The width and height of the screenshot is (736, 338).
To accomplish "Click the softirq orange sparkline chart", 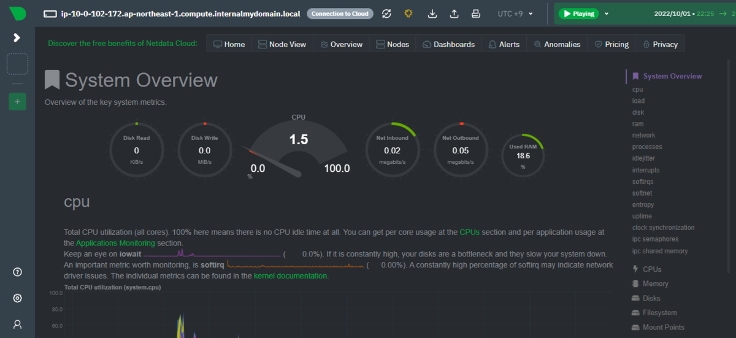I will [296, 264].
